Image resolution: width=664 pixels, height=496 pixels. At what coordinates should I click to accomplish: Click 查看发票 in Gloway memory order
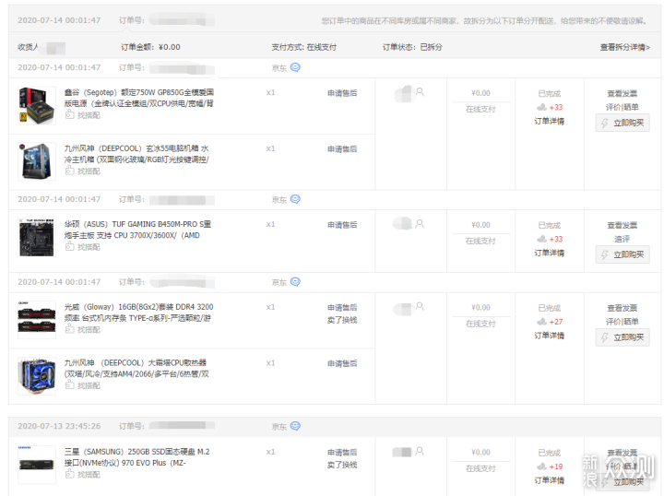click(x=622, y=308)
